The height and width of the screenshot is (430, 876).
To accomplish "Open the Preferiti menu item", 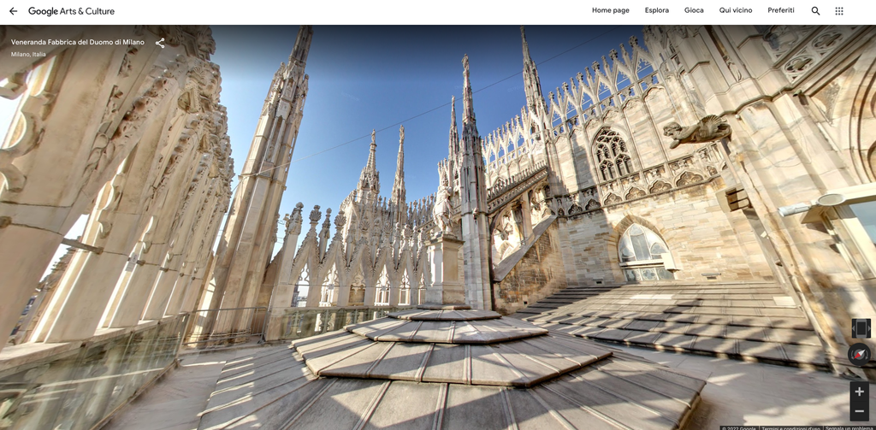I will pos(780,10).
